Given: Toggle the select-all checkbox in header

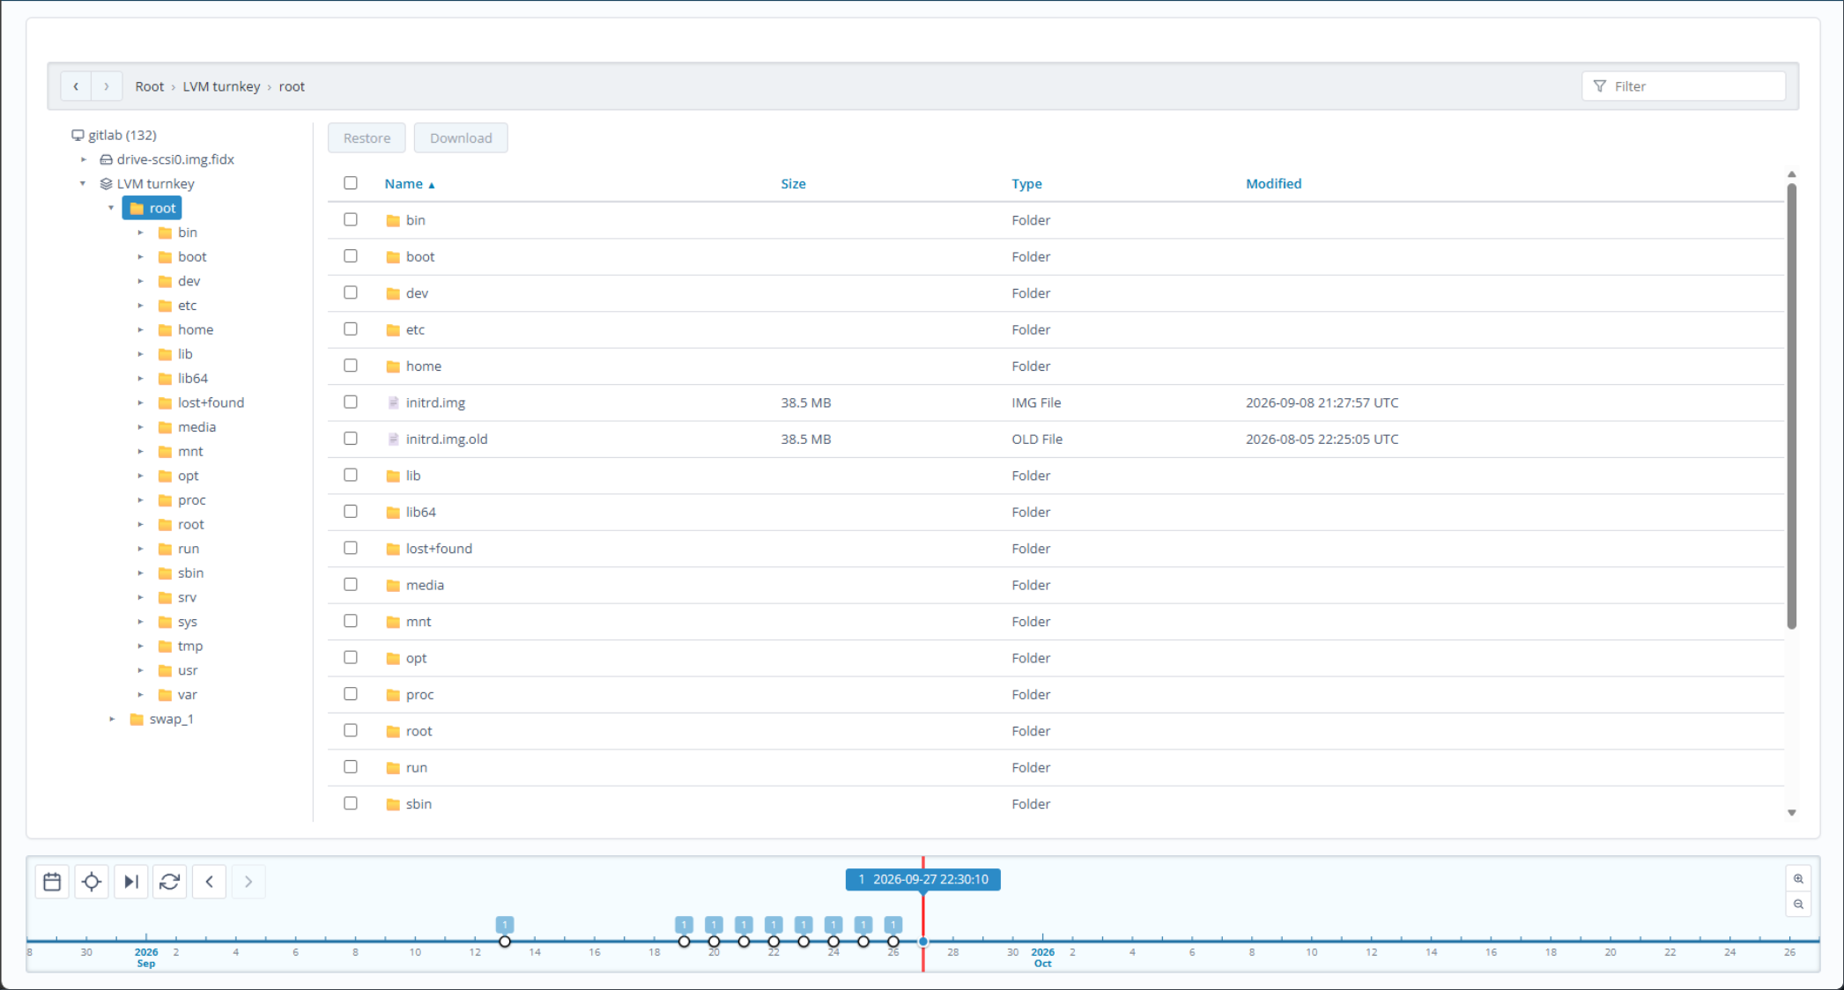Looking at the screenshot, I should point(351,183).
